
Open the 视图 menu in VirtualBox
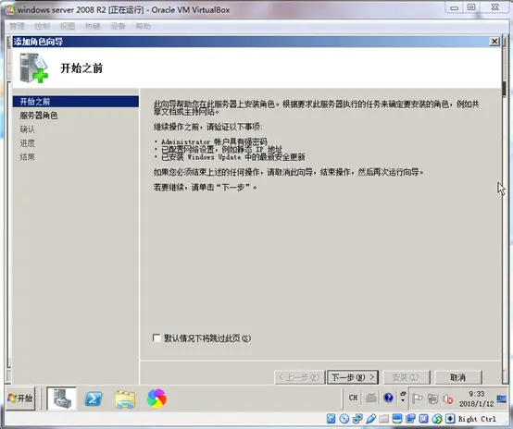pyautogui.click(x=68, y=26)
